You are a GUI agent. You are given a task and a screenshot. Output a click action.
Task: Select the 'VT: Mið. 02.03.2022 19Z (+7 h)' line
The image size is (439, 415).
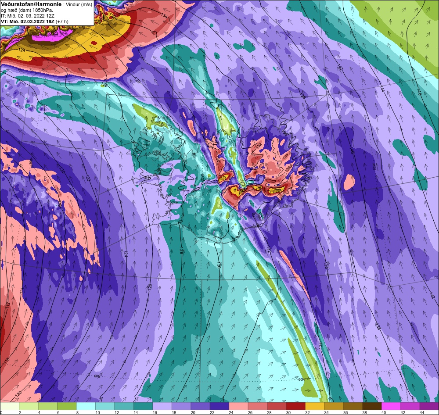coord(34,21)
